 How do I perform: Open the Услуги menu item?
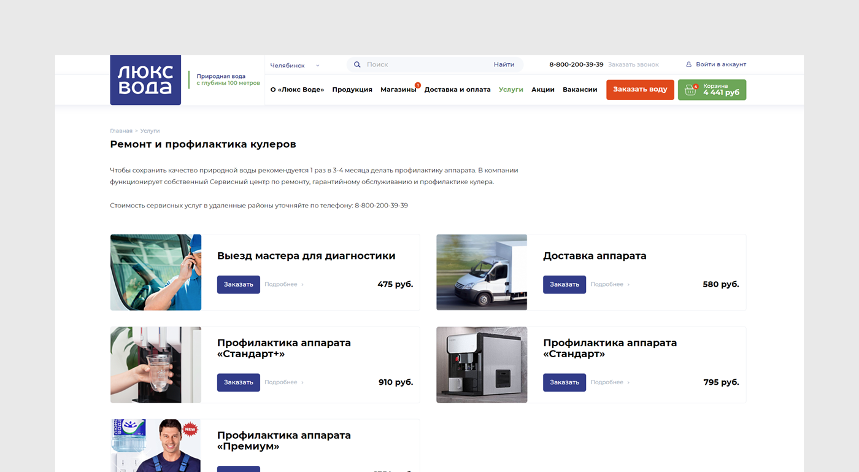(511, 90)
